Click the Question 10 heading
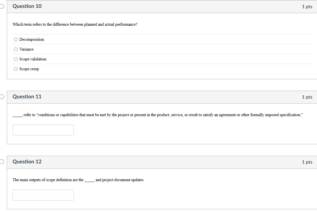Screen dimensions: 317x212 point(27,6)
